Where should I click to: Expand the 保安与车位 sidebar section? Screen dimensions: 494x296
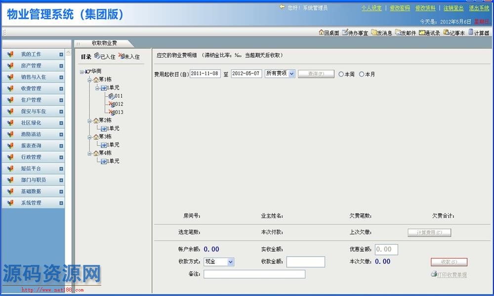coord(61,111)
